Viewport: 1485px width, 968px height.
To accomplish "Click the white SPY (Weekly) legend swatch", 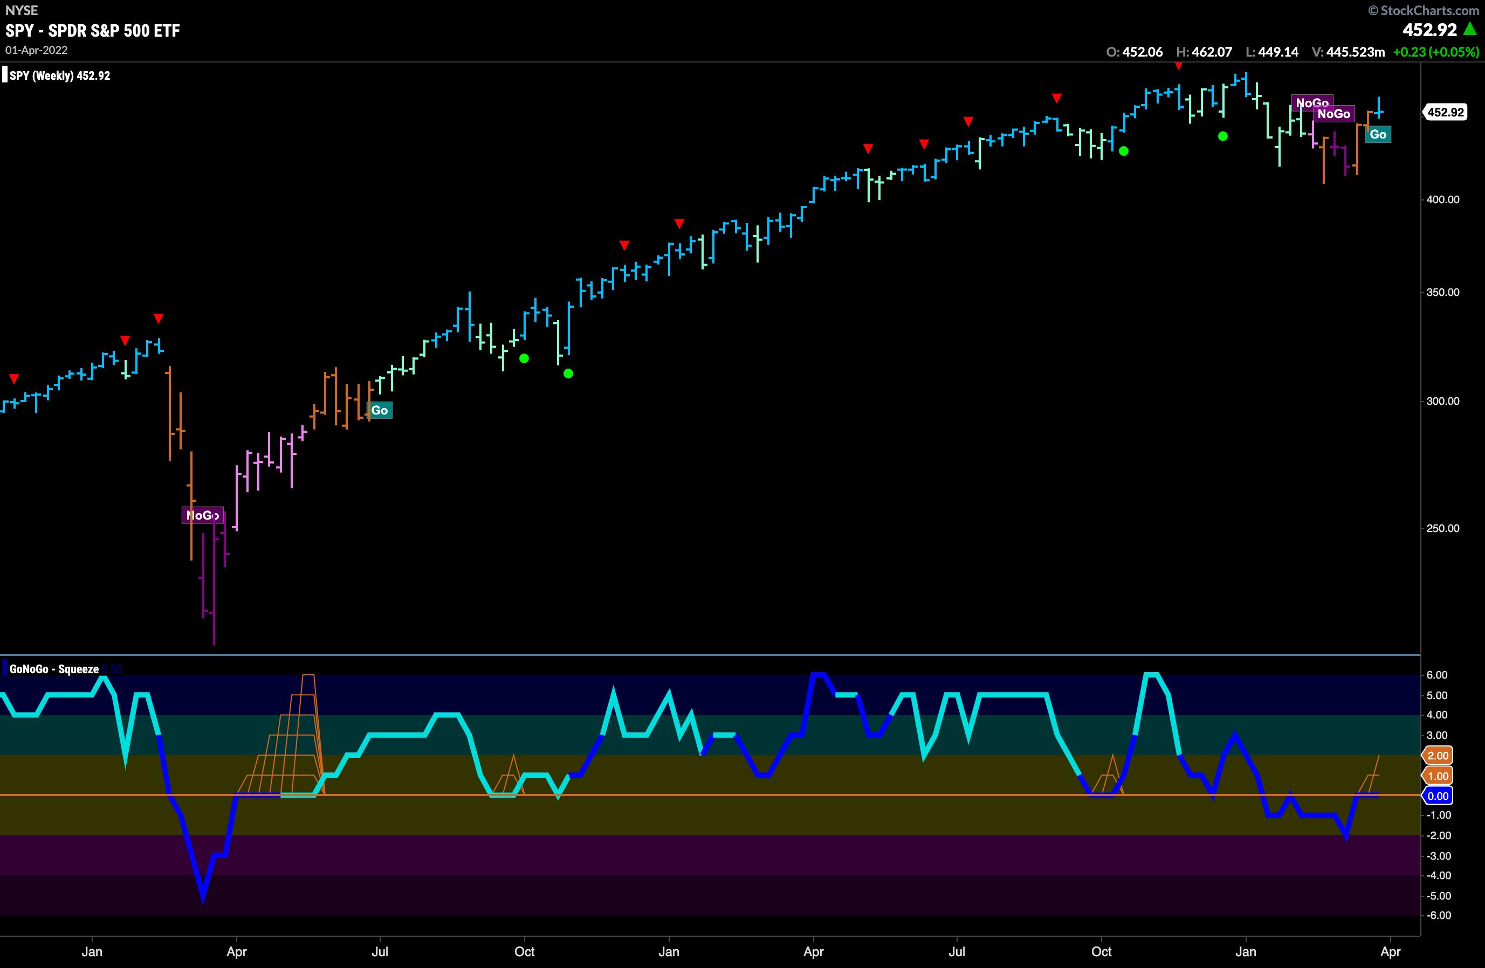I will [x=5, y=75].
